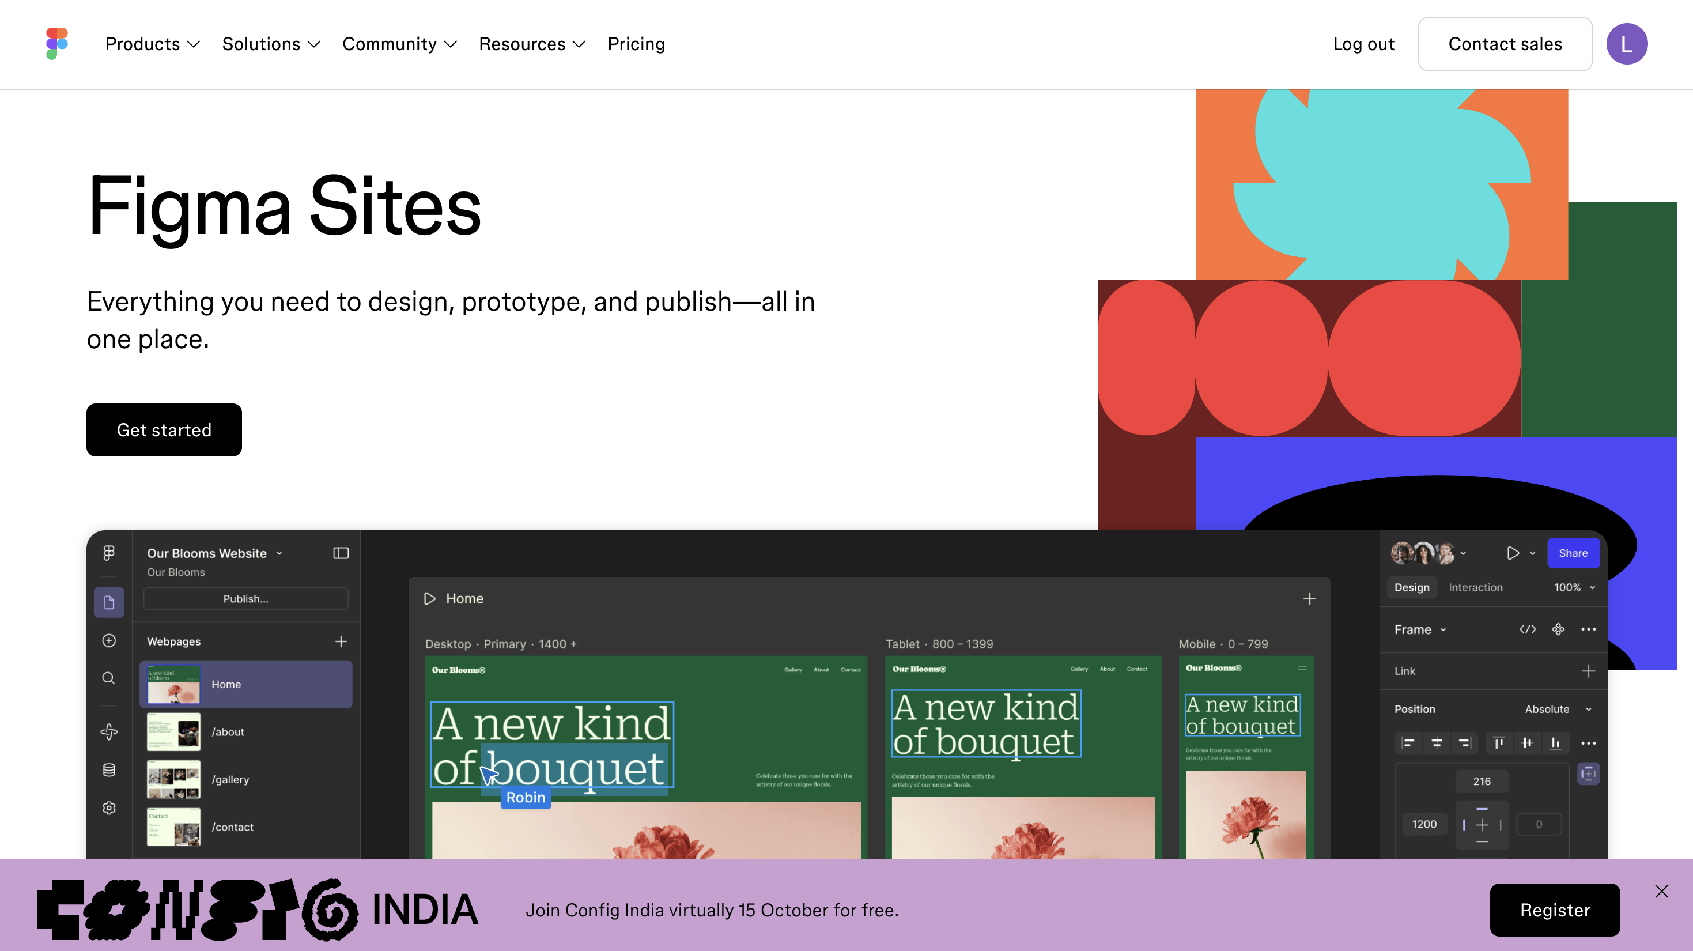This screenshot has width=1693, height=951.
Task: Select the /contact webpage
Action: pos(246,827)
